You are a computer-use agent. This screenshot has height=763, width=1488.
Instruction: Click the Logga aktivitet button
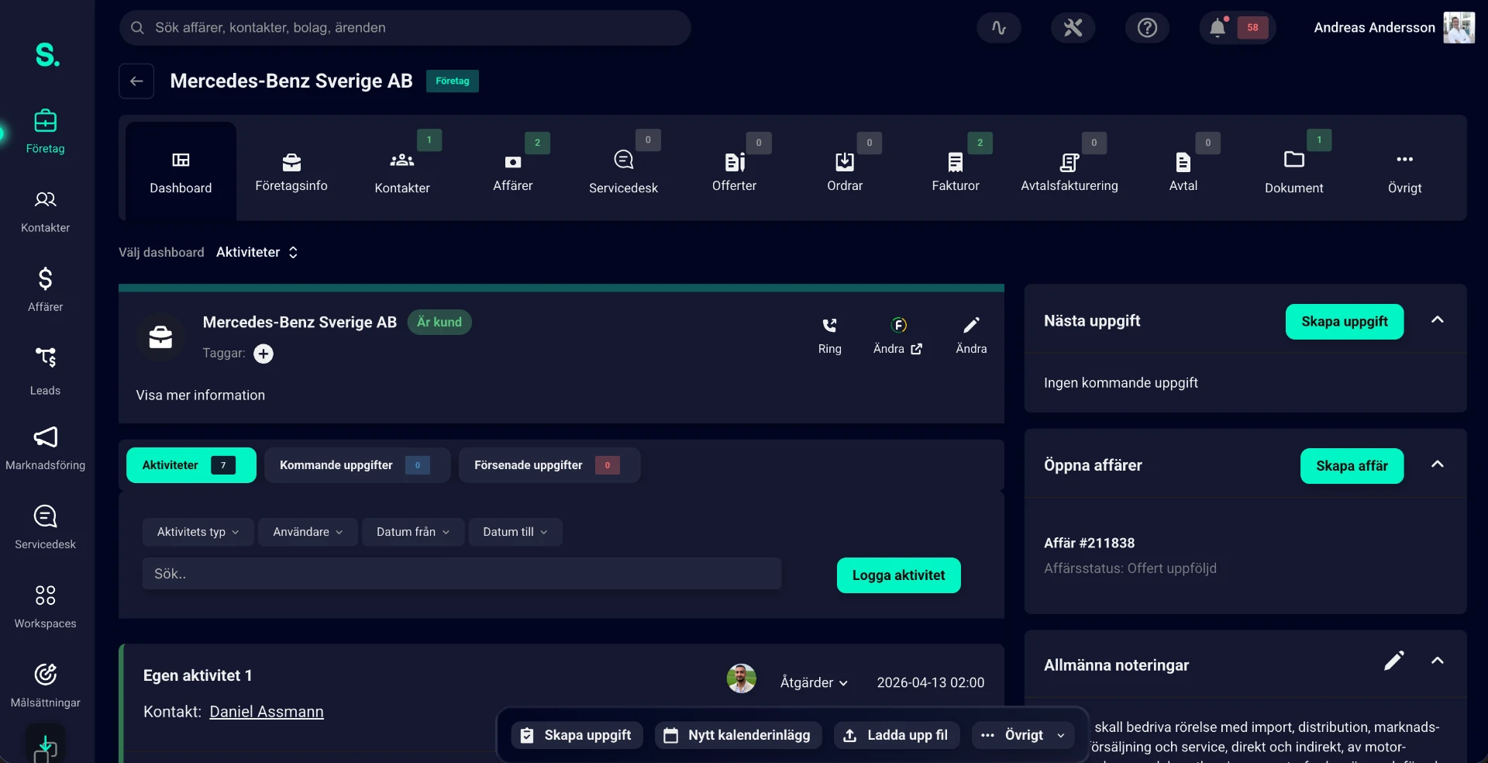pyautogui.click(x=899, y=575)
